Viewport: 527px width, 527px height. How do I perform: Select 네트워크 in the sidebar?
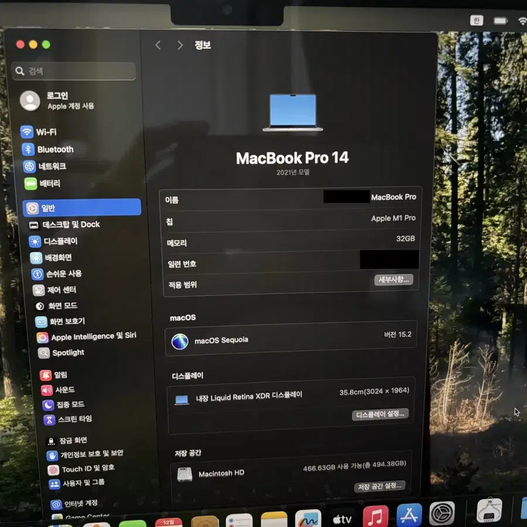pyautogui.click(x=45, y=166)
